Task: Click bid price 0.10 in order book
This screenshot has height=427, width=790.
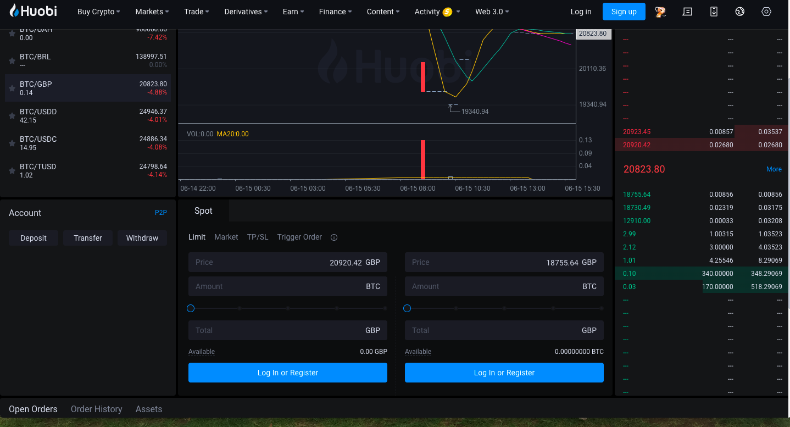Action: [630, 274]
